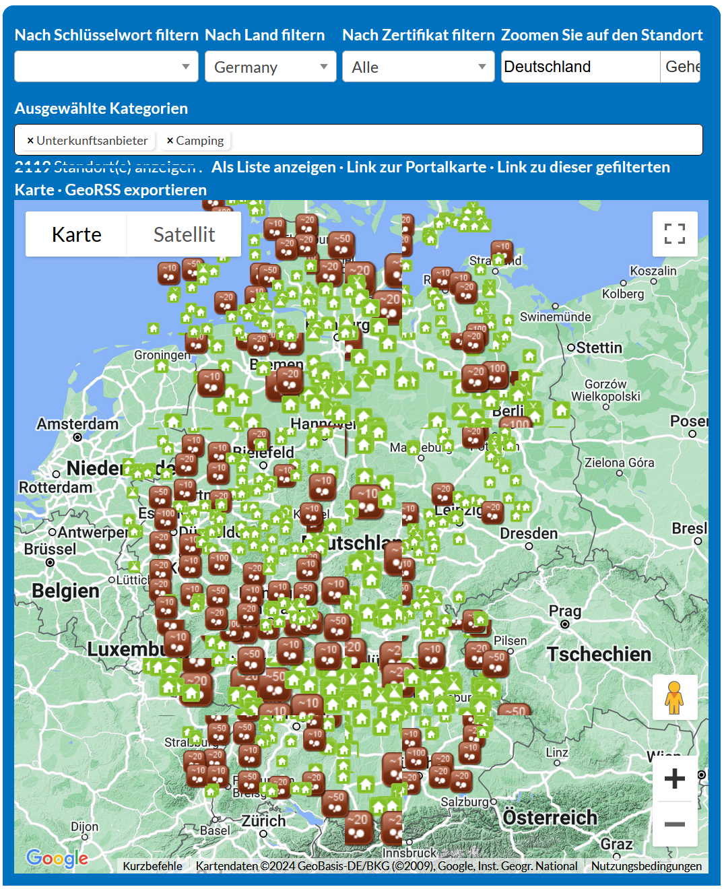724x889 pixels.
Task: Open Nutzungsbedingungen terms link
Action: pos(646,866)
